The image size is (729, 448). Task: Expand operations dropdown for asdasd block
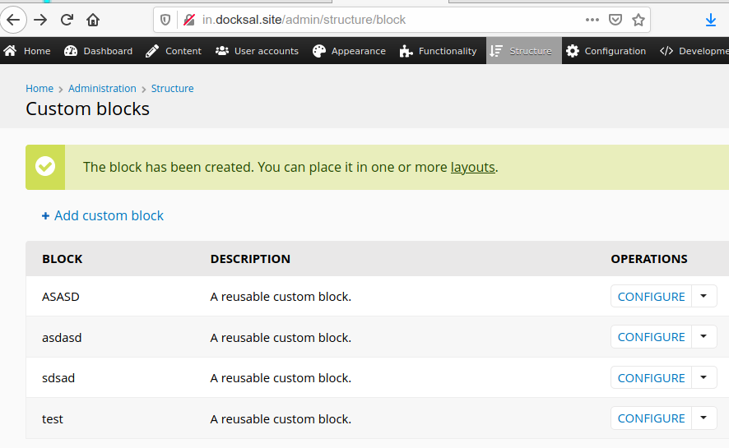703,336
